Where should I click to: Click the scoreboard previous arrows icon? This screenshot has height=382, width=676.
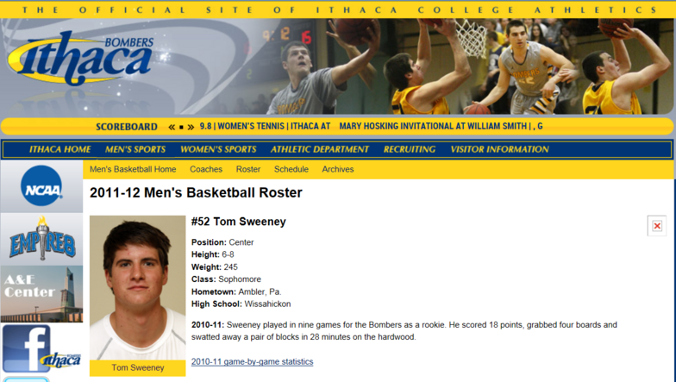(x=172, y=127)
